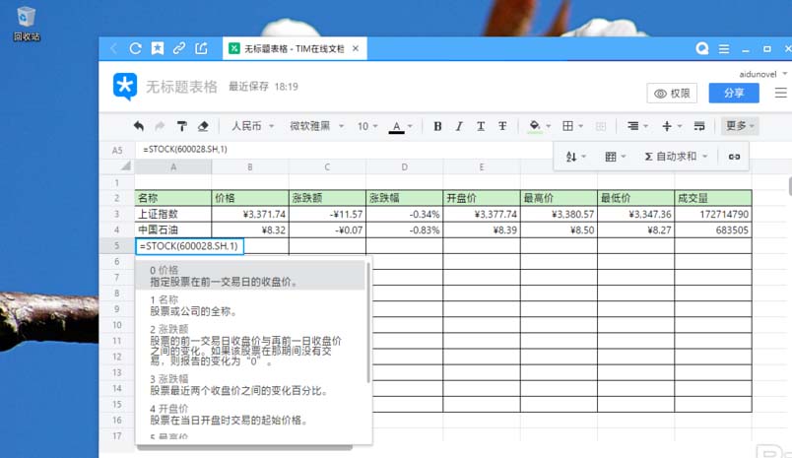Choose suggestion 2 涨跌额
This screenshot has height=458, width=792.
[250, 346]
